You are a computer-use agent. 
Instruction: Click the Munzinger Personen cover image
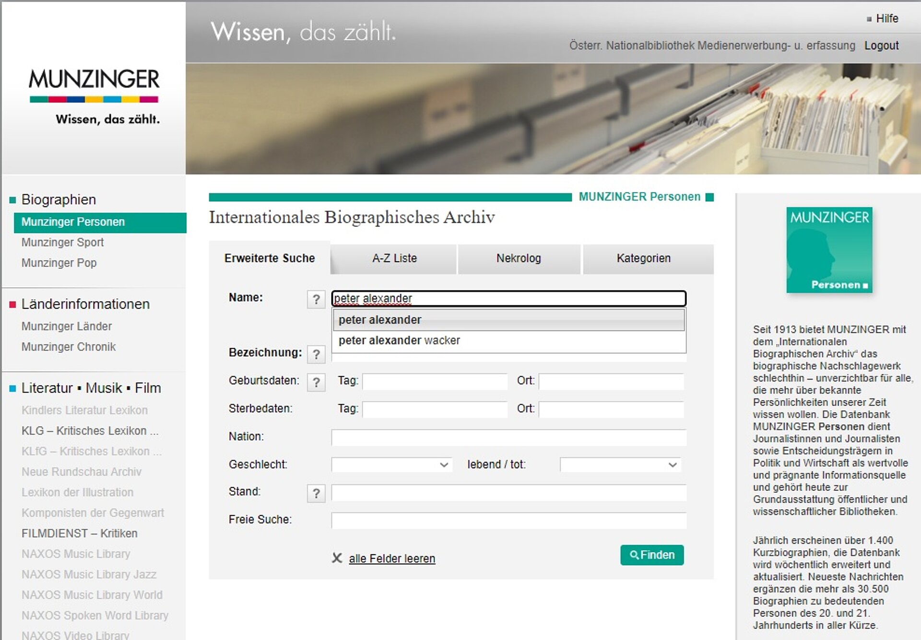pyautogui.click(x=829, y=250)
